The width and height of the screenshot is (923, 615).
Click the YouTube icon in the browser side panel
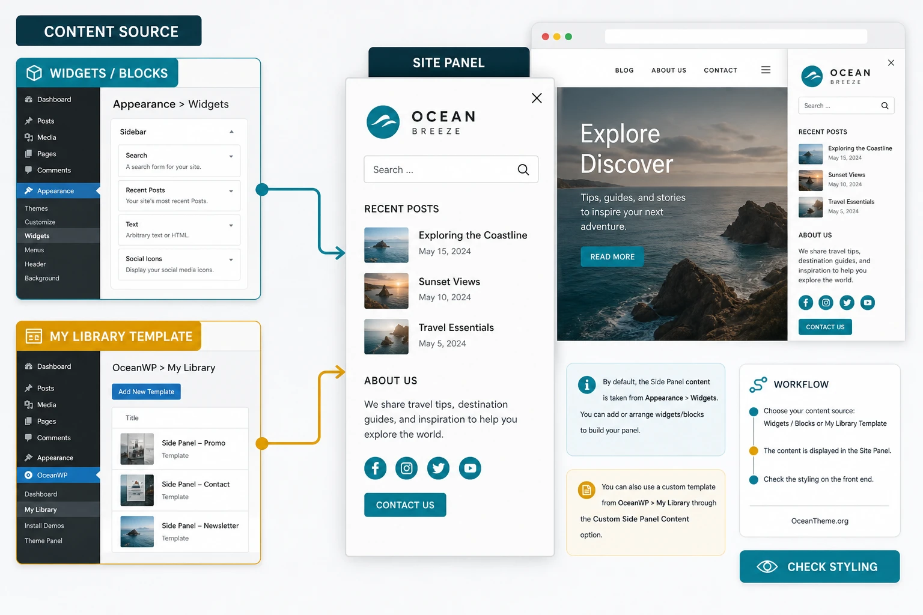pyautogui.click(x=868, y=303)
